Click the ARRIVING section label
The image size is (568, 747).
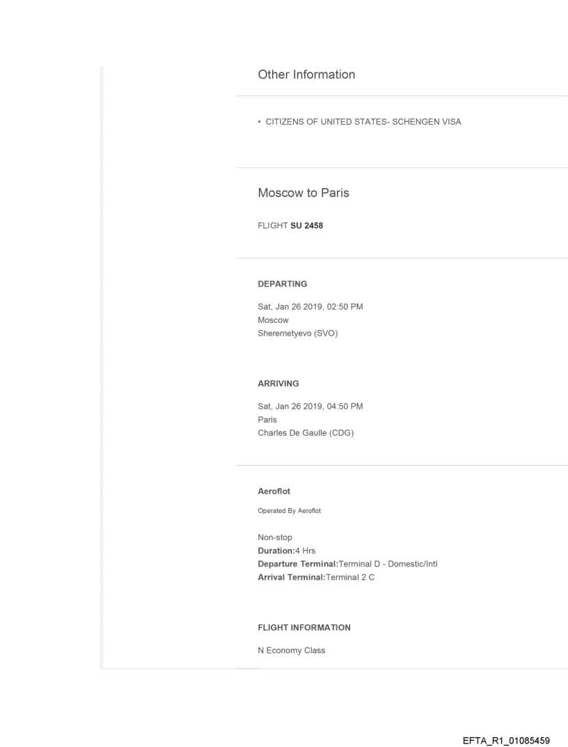point(278,383)
